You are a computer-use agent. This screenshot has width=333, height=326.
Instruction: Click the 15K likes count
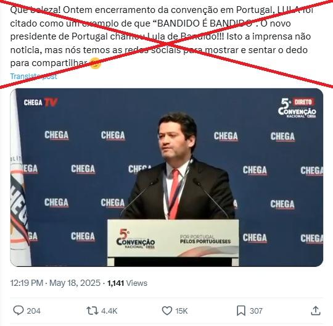[181, 311]
